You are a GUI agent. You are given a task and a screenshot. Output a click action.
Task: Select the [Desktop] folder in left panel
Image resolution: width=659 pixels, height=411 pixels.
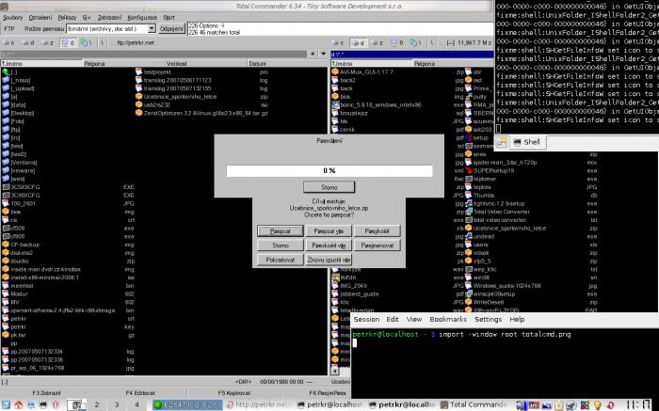tap(22, 113)
